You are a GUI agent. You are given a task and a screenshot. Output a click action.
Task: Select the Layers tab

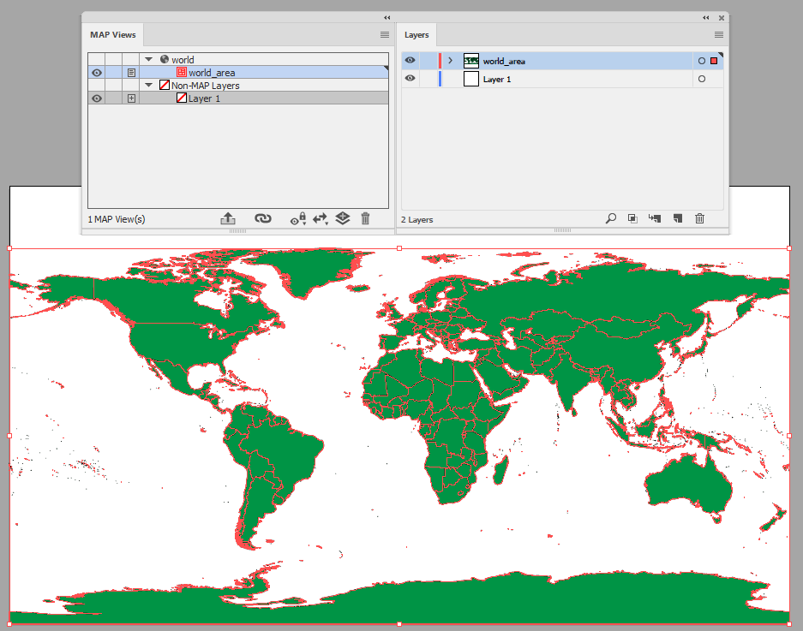(x=416, y=35)
